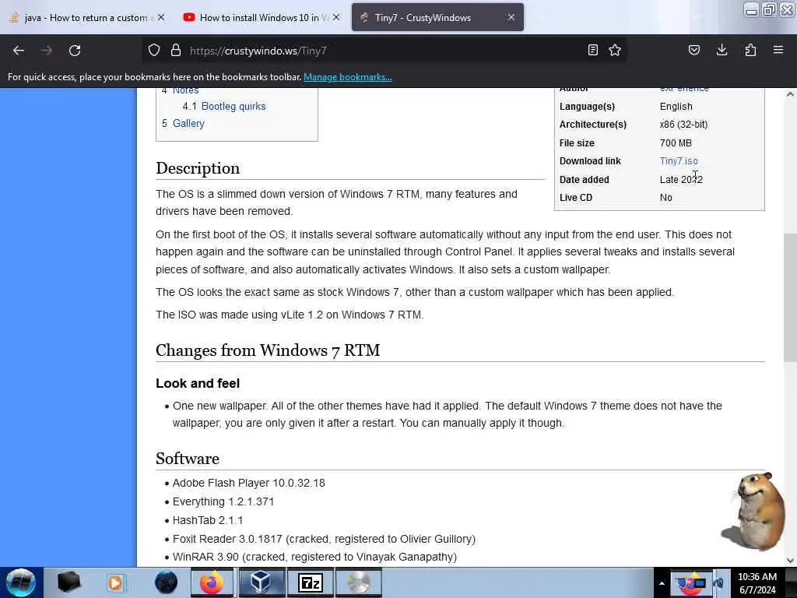Click the page's vertical scrollbar thumb
Viewport: 797px width, 598px height.
point(790,297)
